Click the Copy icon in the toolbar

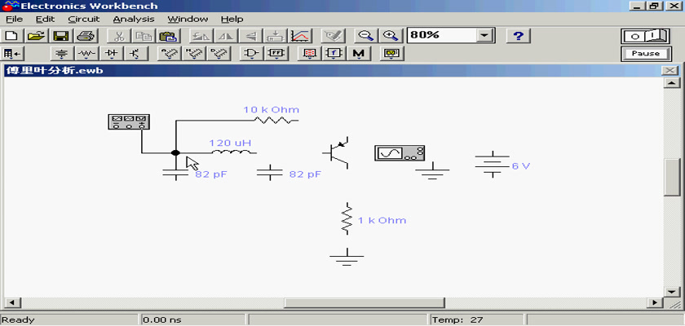143,36
